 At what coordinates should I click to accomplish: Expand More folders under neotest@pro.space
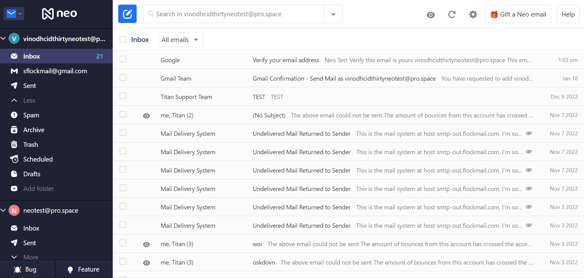(56, 256)
